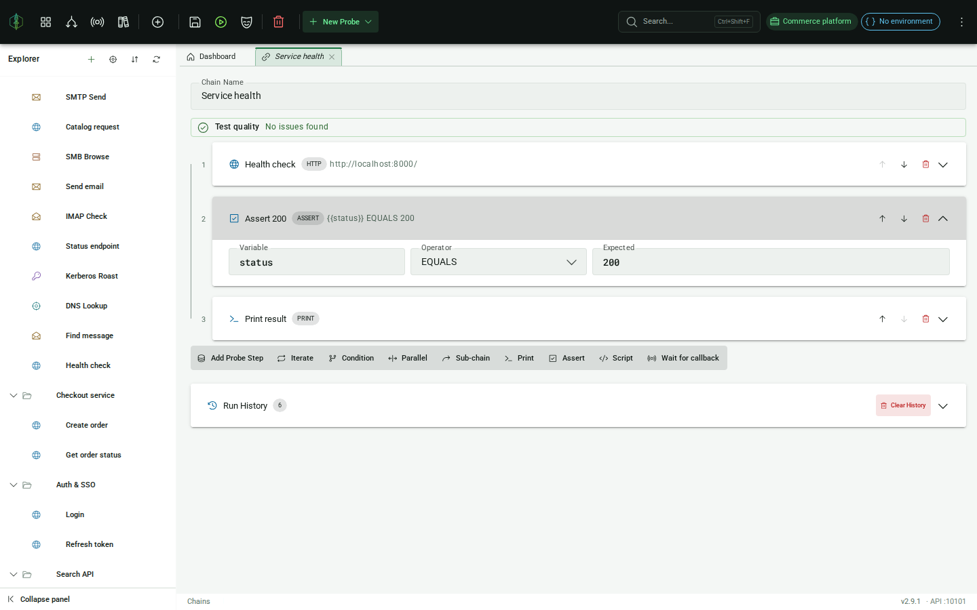977x610 pixels.
Task: Select the Service health tab
Action: [299, 56]
